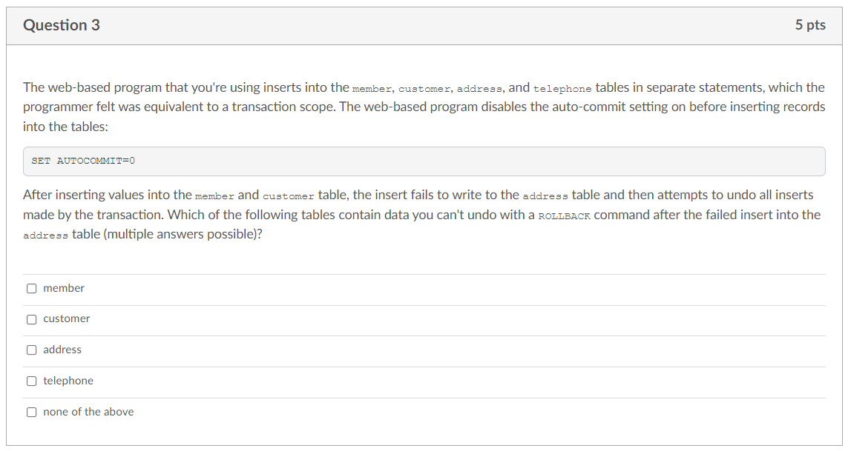Click the SET keyword in the code block

pos(41,161)
